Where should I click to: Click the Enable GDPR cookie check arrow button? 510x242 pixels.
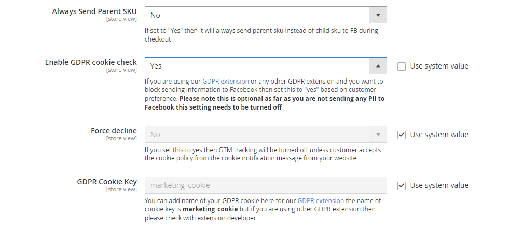pos(378,66)
